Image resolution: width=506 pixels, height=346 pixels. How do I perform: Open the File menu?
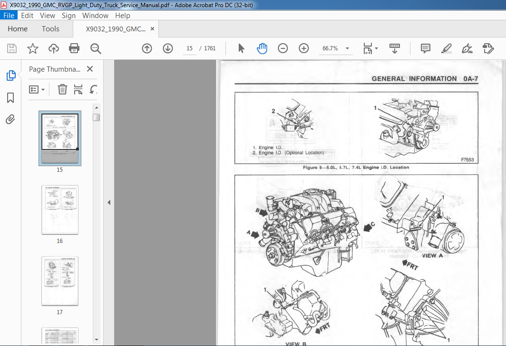9,16
